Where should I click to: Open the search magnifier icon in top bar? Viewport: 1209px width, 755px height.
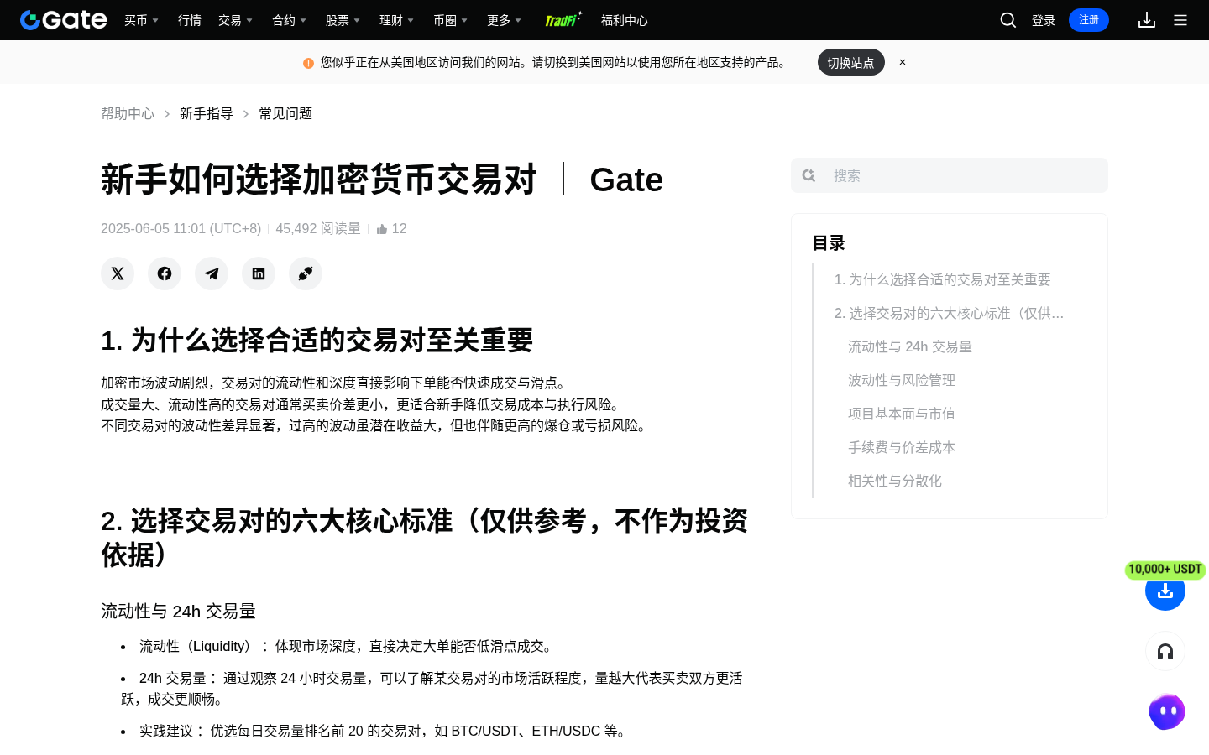[1008, 20]
